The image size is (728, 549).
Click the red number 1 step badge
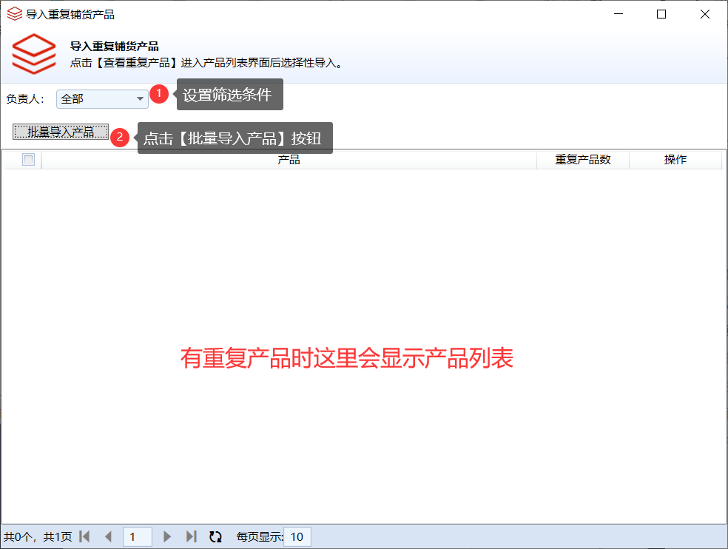159,94
